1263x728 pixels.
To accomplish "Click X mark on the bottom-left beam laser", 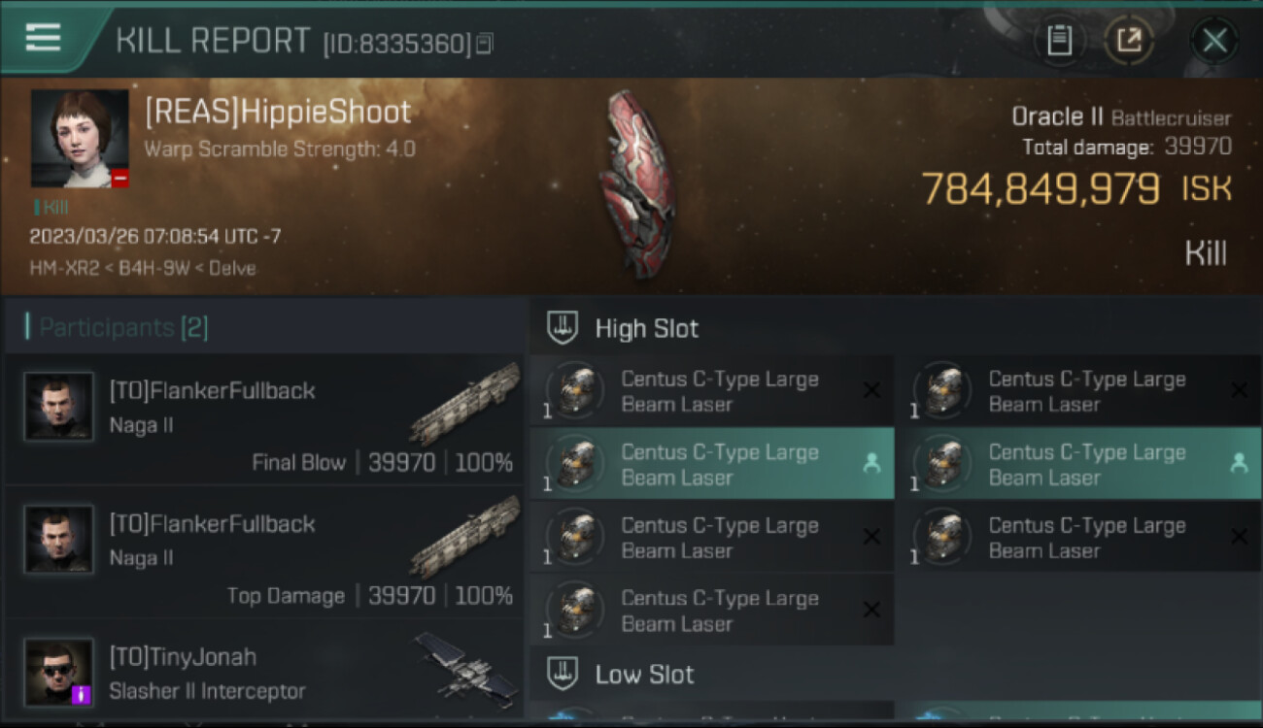I will [871, 610].
